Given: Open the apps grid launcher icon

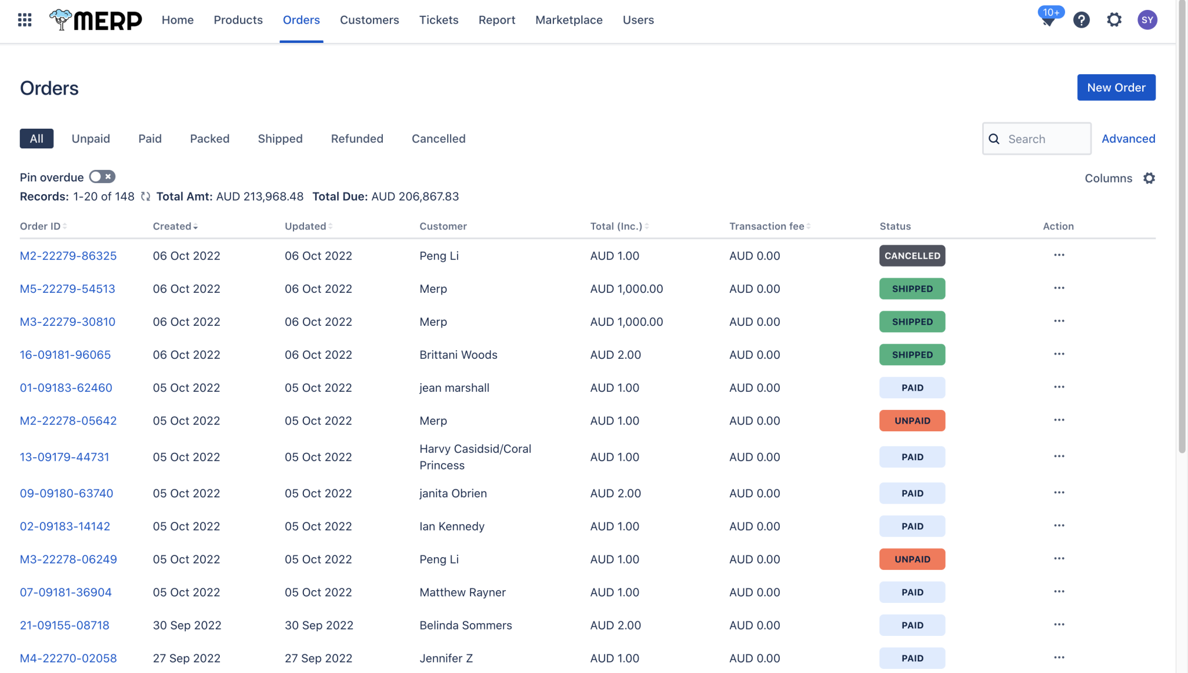Looking at the screenshot, I should click(24, 20).
